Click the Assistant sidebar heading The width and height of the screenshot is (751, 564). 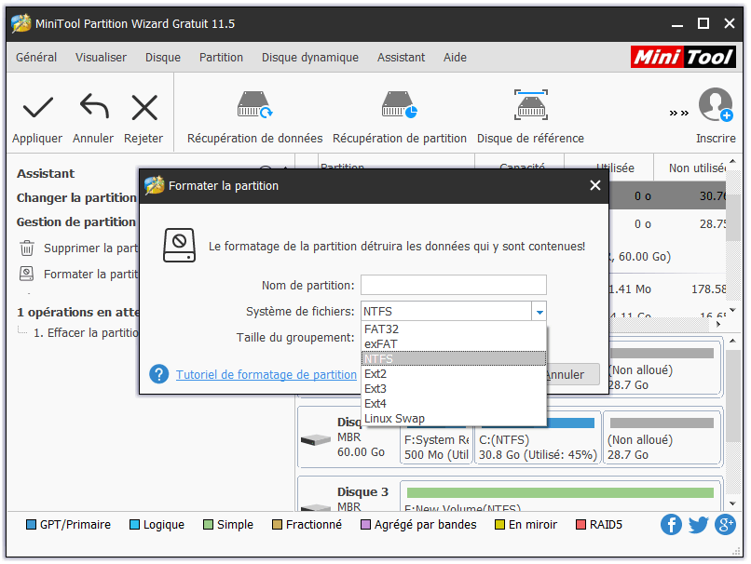click(x=46, y=173)
